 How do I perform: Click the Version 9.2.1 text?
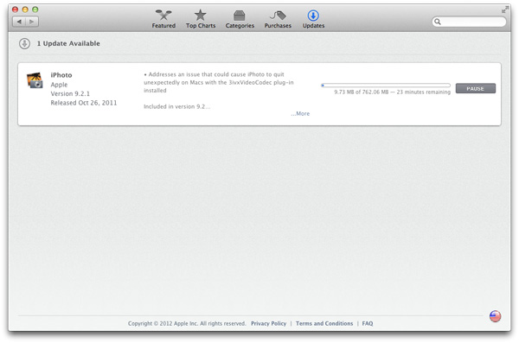tap(70, 93)
